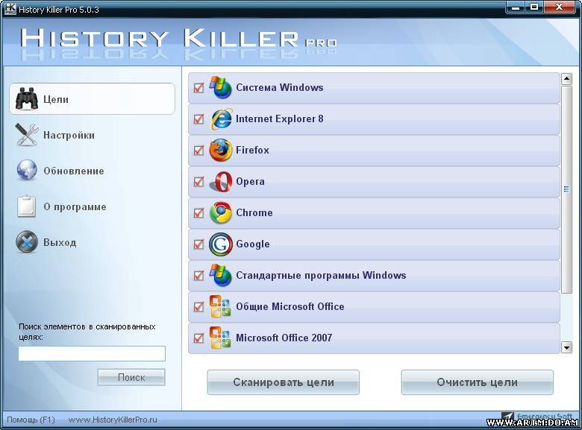Open the Помощь (F1) link
The width and height of the screenshot is (582, 430).
31,420
